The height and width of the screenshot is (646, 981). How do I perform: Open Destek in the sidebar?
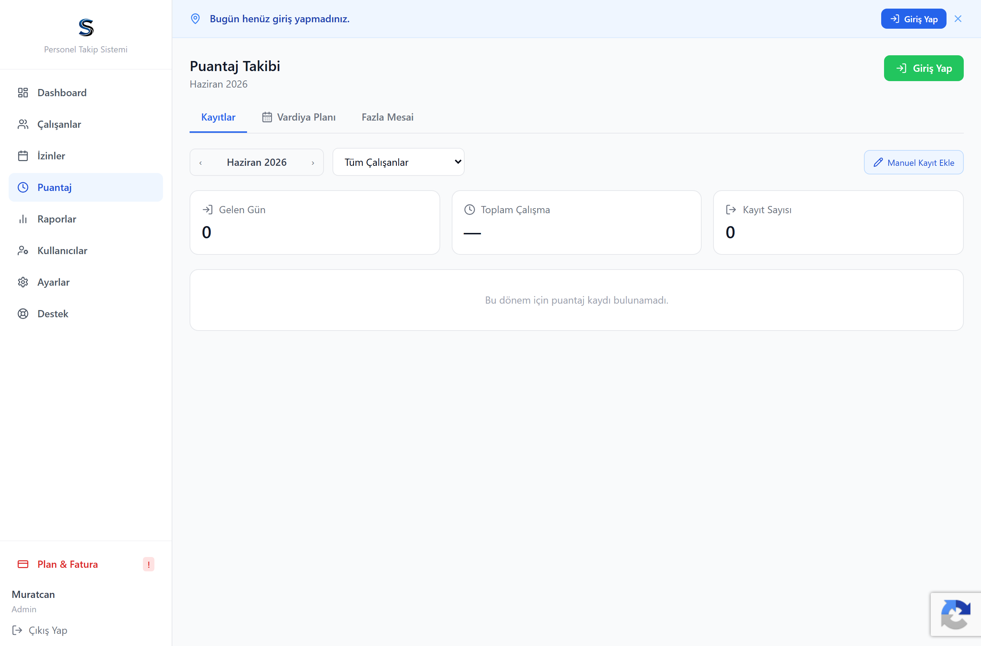tap(86, 314)
